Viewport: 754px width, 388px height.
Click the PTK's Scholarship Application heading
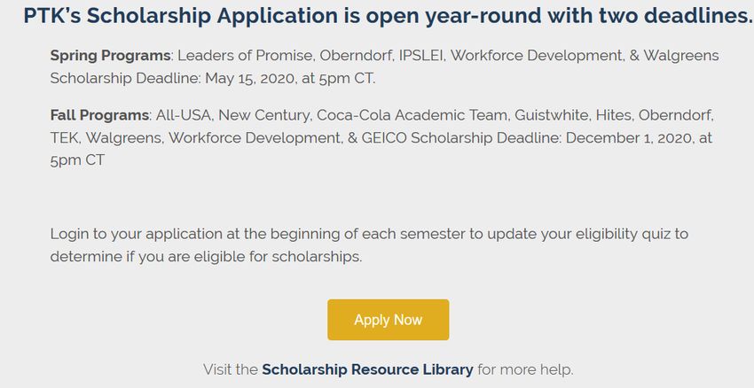(x=388, y=15)
